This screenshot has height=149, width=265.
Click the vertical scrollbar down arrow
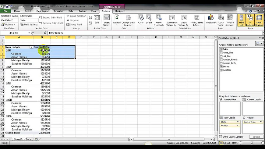click(x=216, y=136)
